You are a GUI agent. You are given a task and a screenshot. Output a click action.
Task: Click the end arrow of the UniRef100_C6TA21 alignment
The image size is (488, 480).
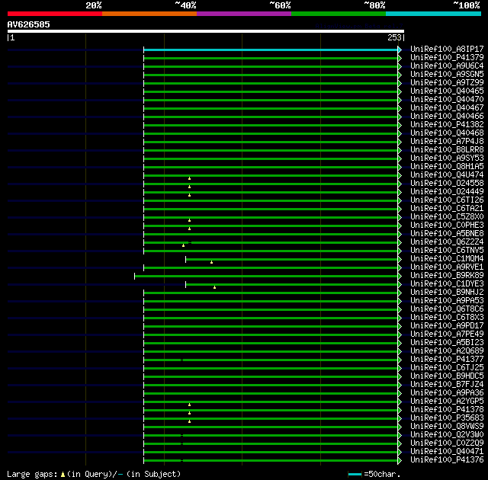(x=400, y=209)
